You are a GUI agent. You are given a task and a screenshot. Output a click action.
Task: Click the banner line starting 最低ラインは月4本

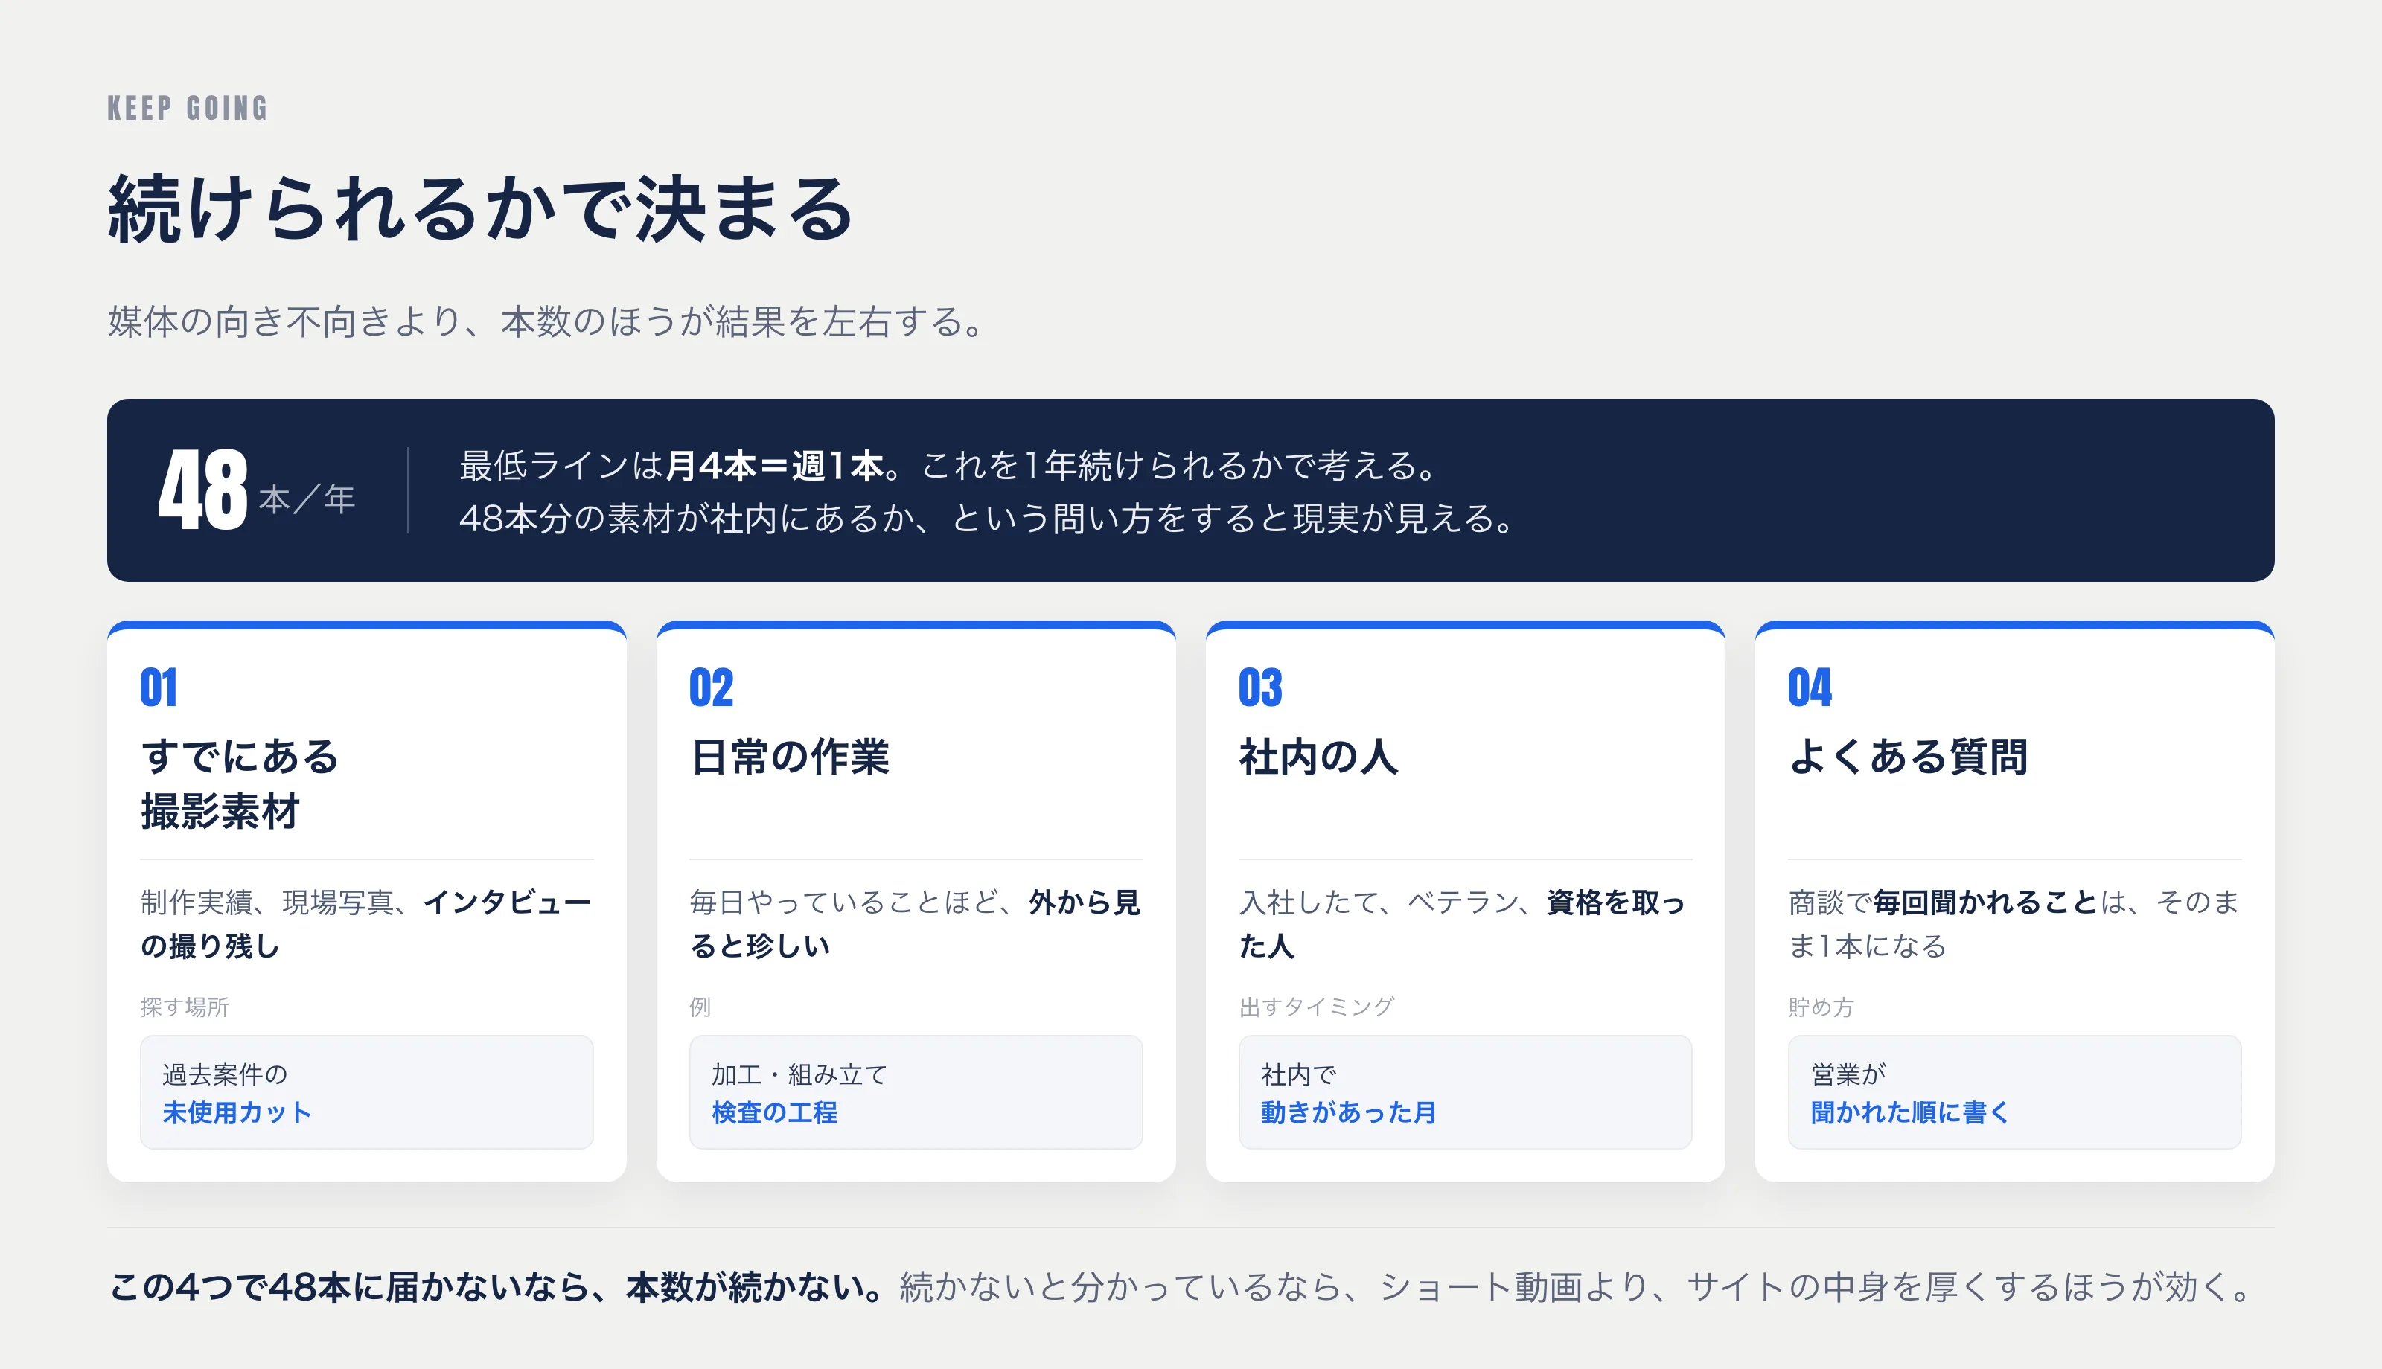coord(948,466)
